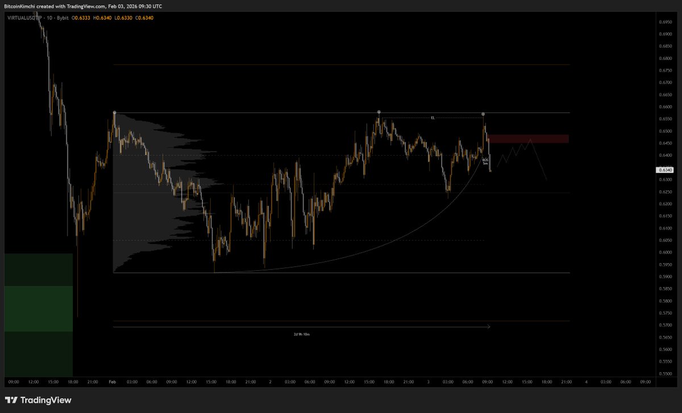Viewport: 682px width, 413px height.
Task: Click the date label '4' on time axis
Action: [x=586, y=382]
